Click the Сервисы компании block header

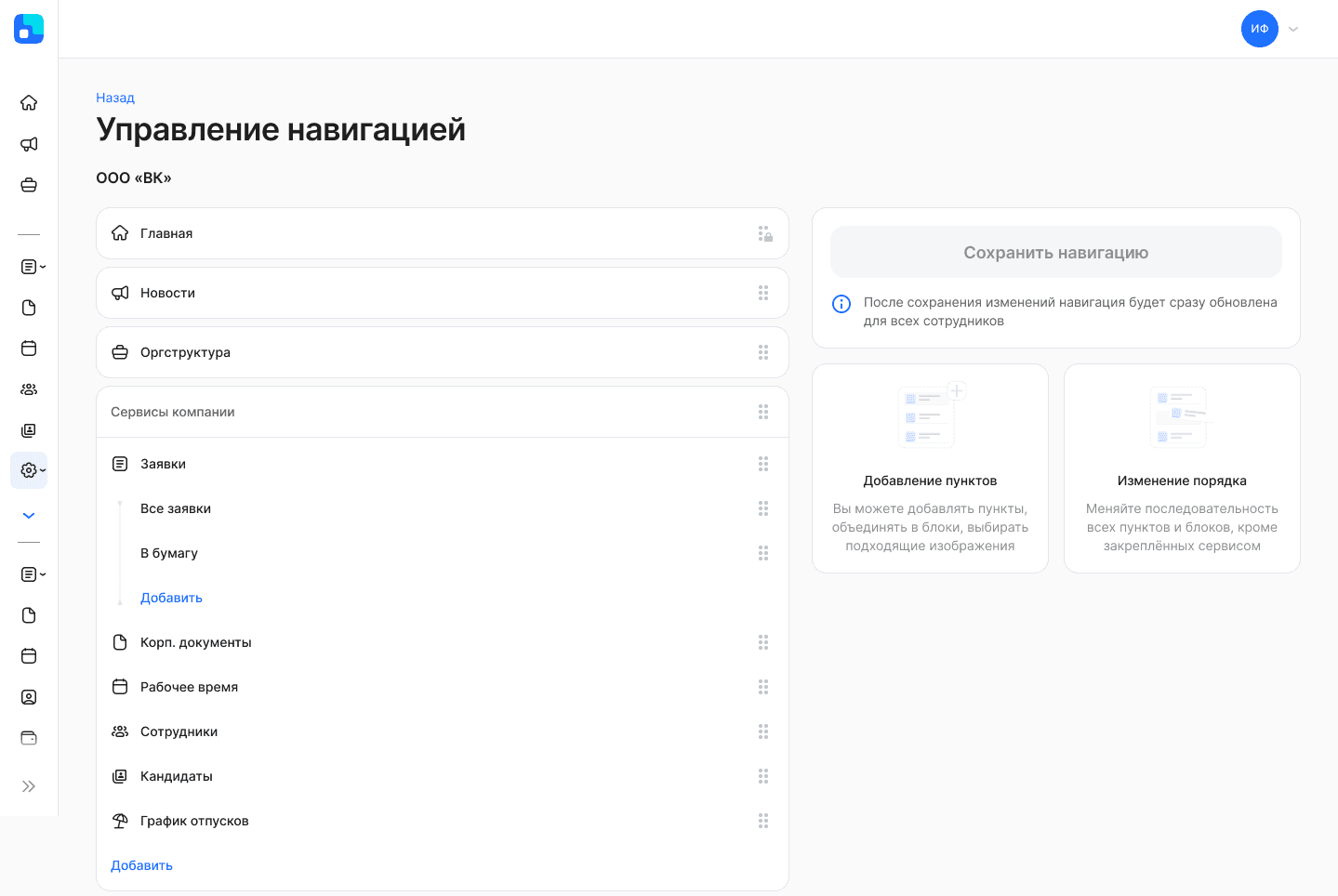point(173,412)
